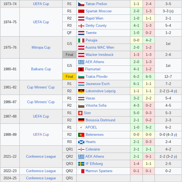Click the penalties p link in Lokomotive Leipzig row
This screenshot has height=182, width=183.
(175, 91)
